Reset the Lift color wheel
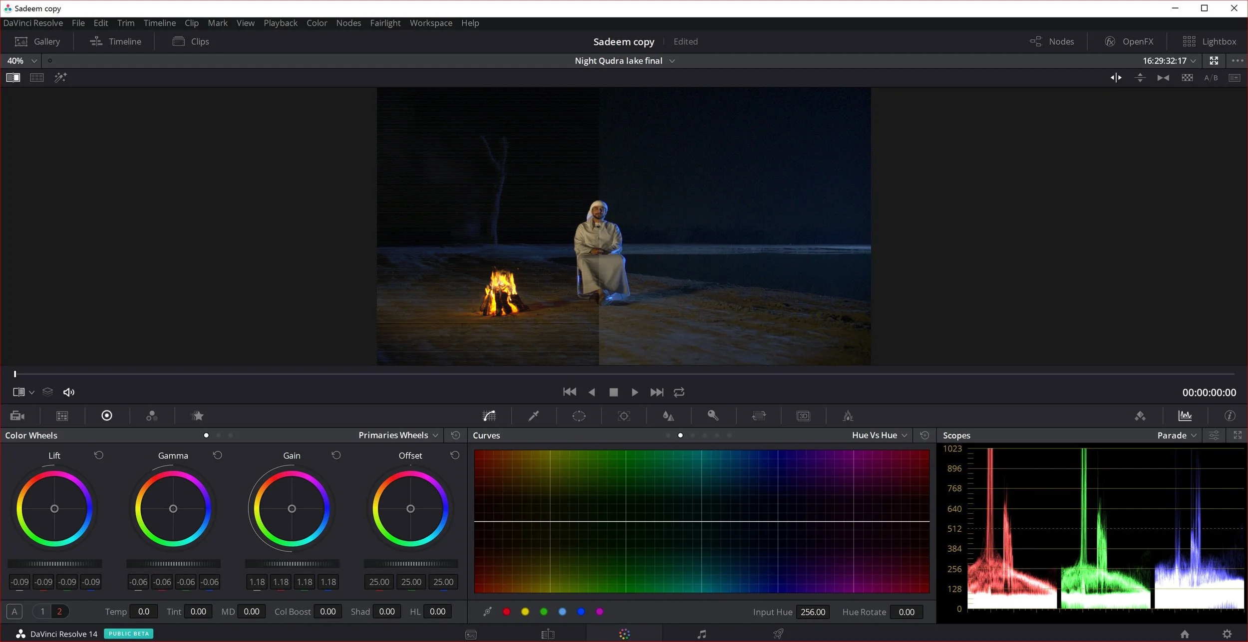The width and height of the screenshot is (1248, 642). (98, 455)
